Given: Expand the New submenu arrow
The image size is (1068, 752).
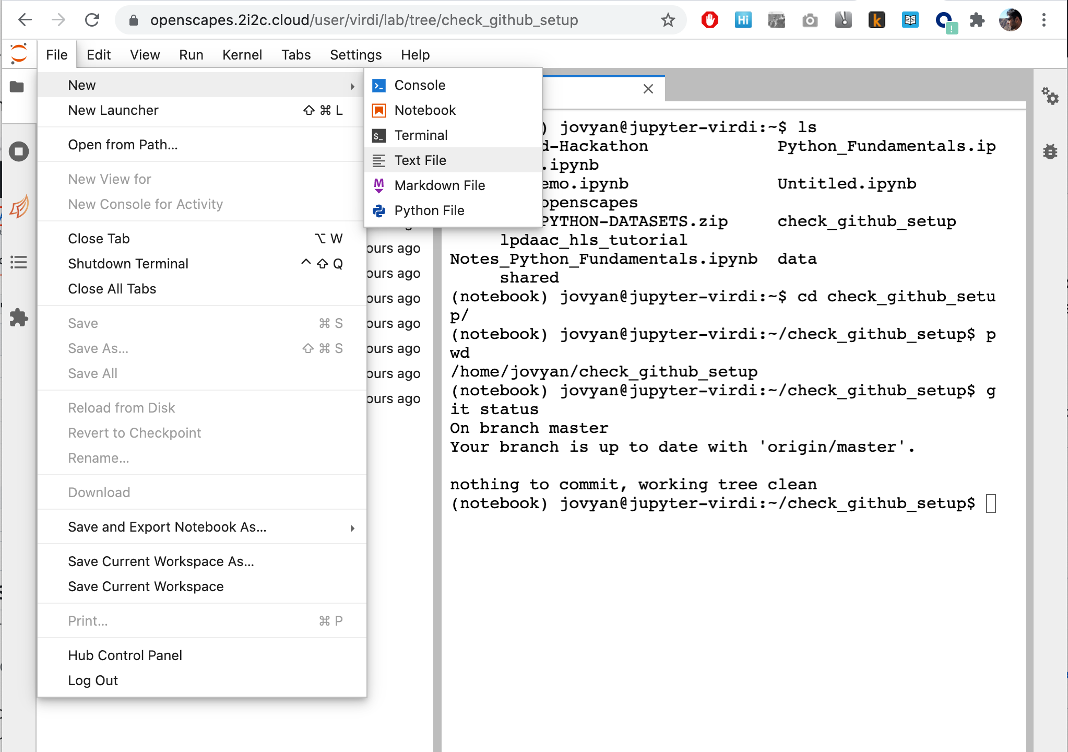Looking at the screenshot, I should click(352, 85).
